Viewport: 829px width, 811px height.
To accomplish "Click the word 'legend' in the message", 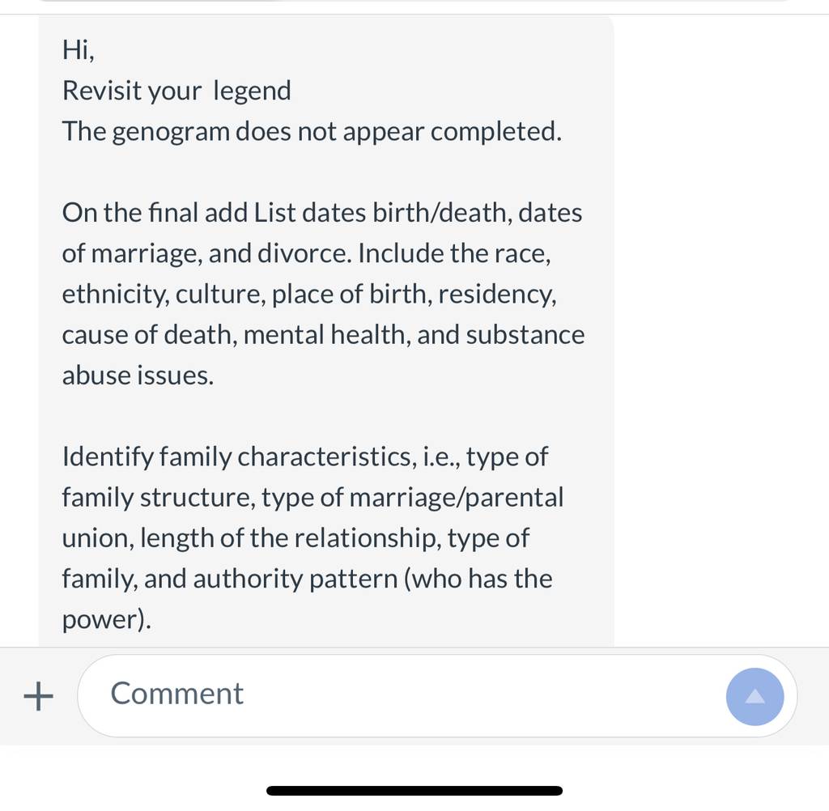I will click(253, 91).
